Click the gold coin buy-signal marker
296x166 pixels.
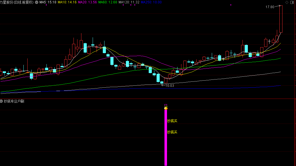coord(166,108)
